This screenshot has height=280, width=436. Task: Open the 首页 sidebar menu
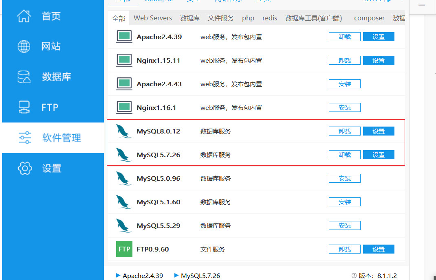click(x=53, y=16)
